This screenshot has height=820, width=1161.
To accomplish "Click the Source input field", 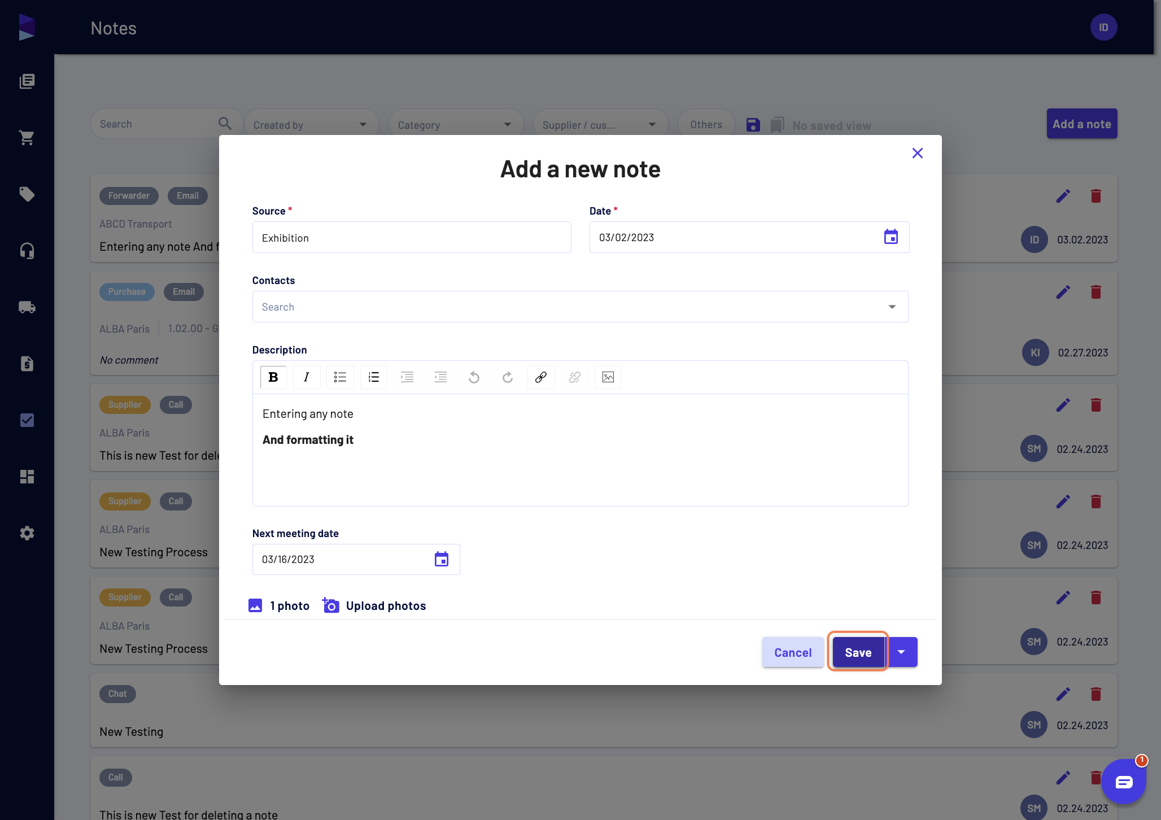I will (412, 237).
